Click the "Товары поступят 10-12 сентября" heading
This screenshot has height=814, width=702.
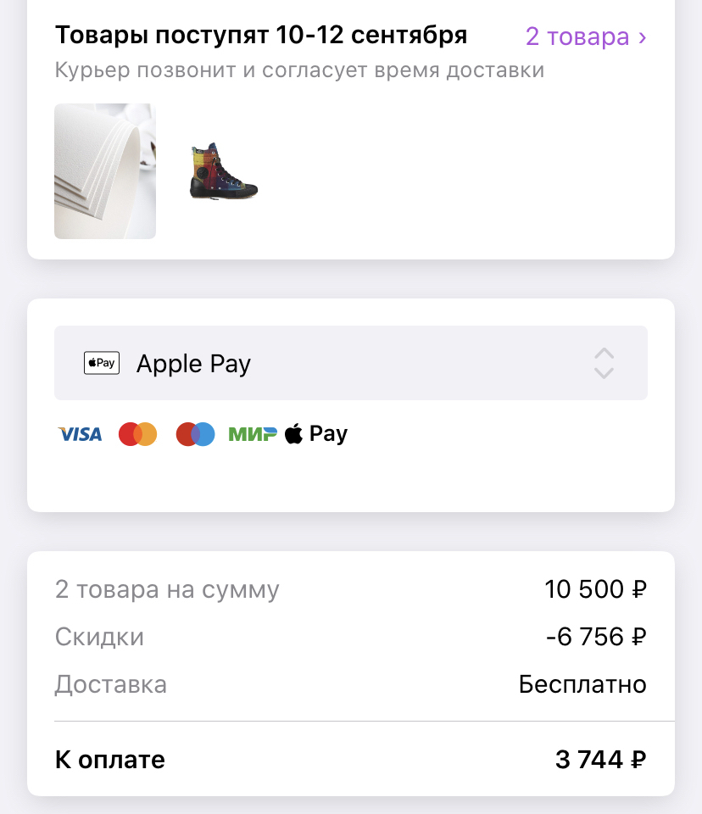coord(261,36)
